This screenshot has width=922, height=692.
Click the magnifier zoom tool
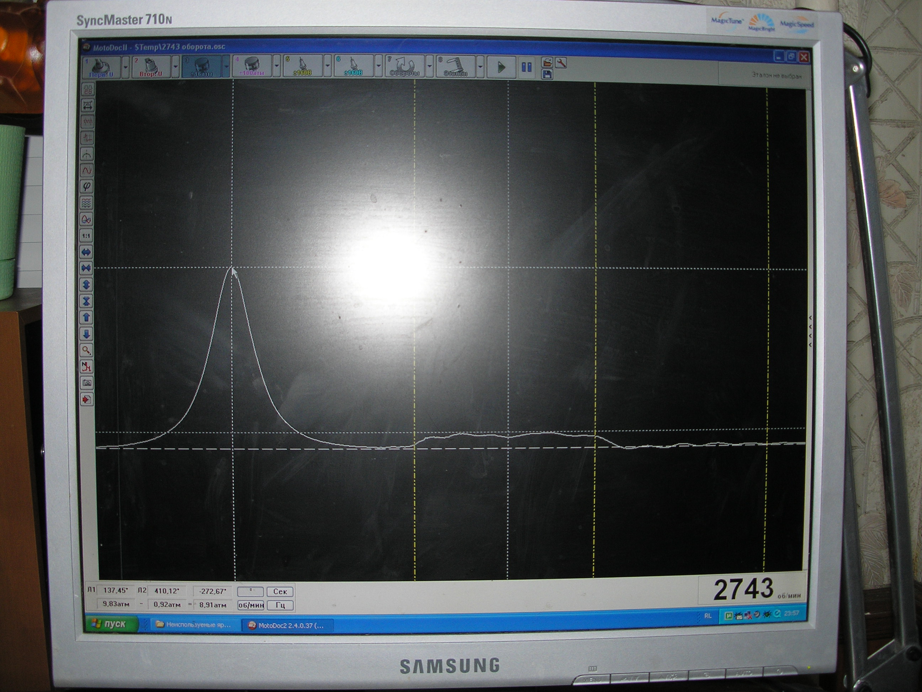(86, 350)
